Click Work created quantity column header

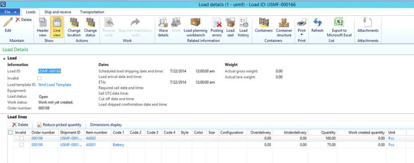[x=362, y=132]
